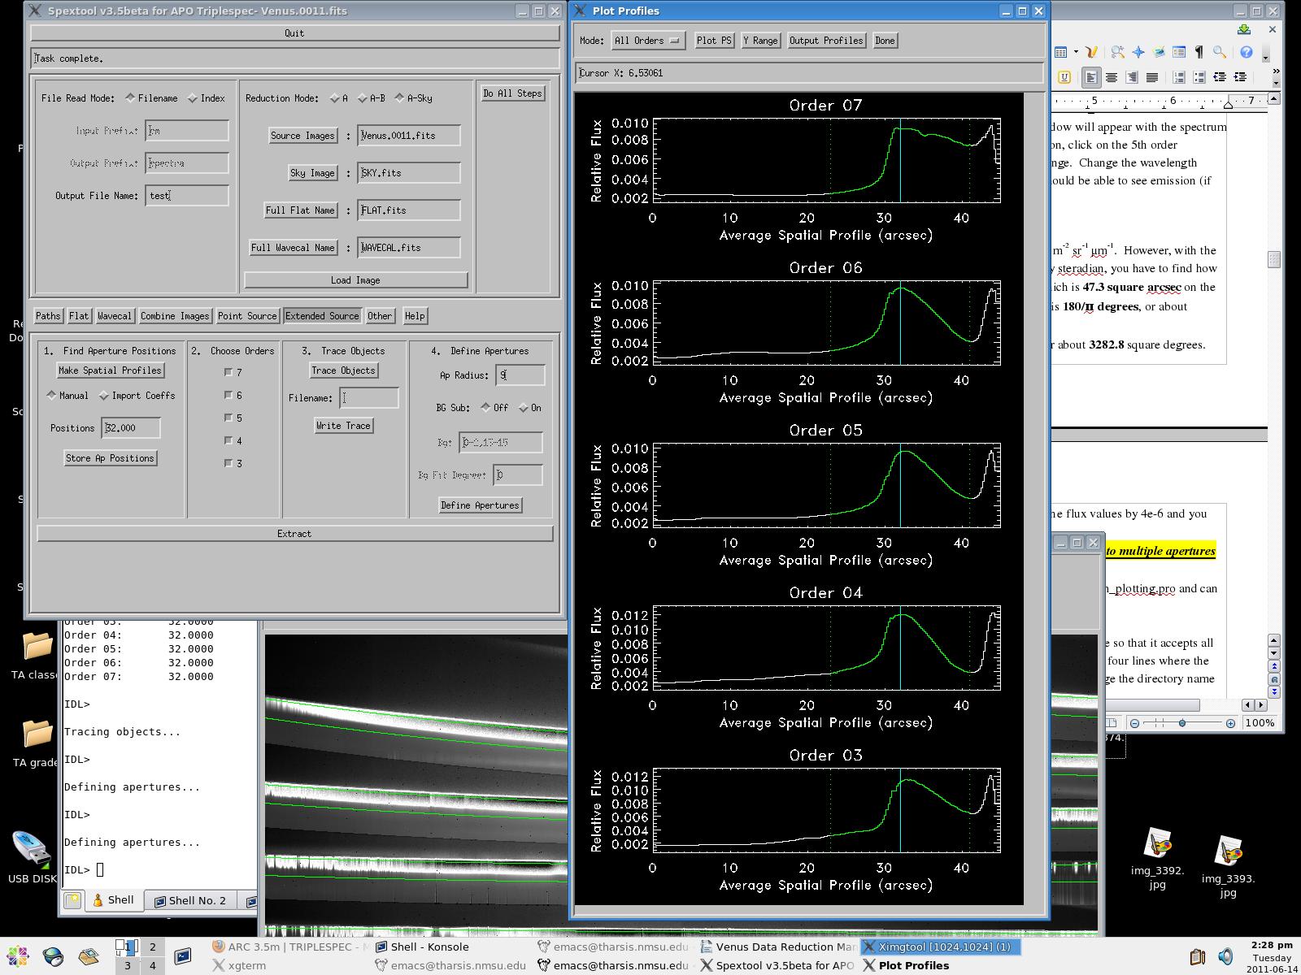
Task: Click the Writer horizontal scrollbar
Action: 1152,704
